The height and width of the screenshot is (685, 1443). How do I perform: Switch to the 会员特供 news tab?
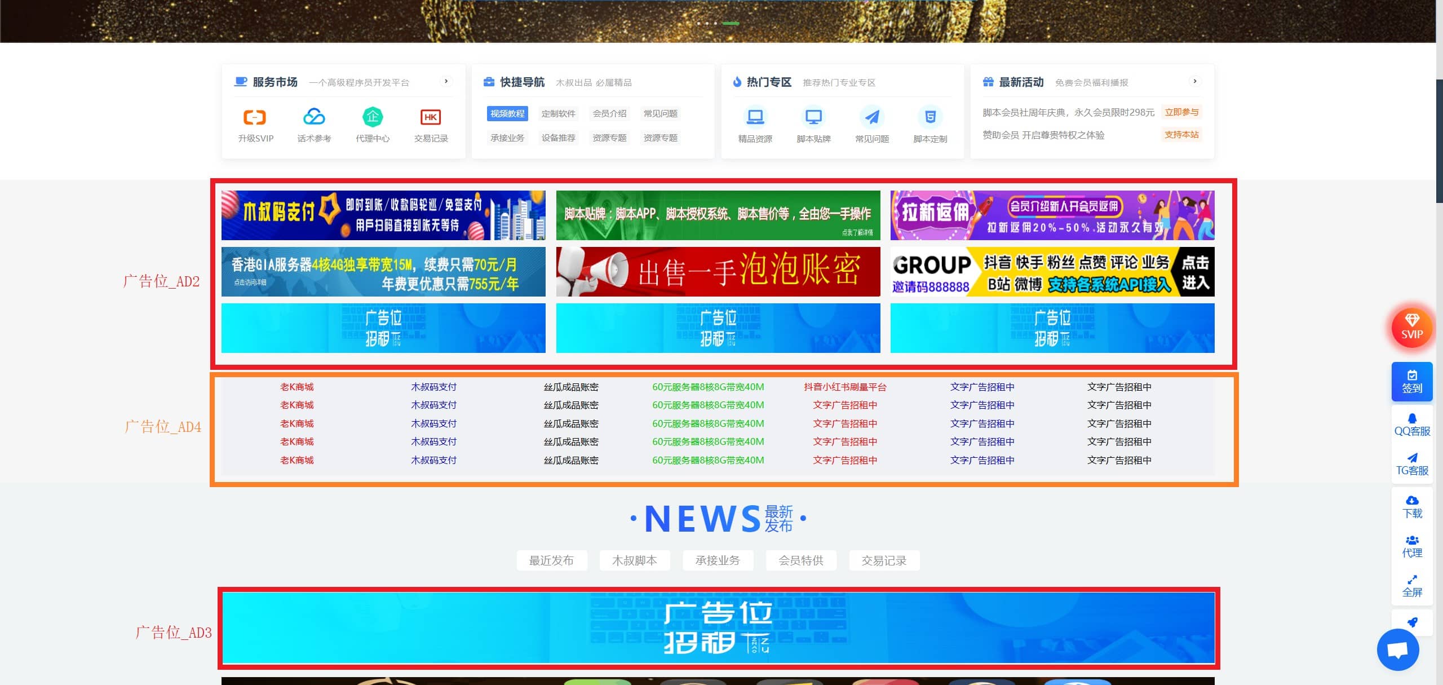(801, 560)
